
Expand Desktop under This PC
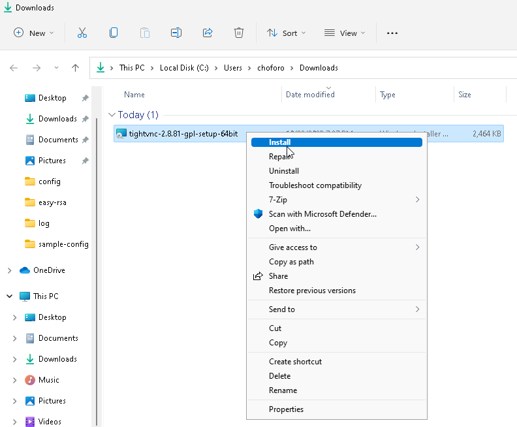point(14,317)
